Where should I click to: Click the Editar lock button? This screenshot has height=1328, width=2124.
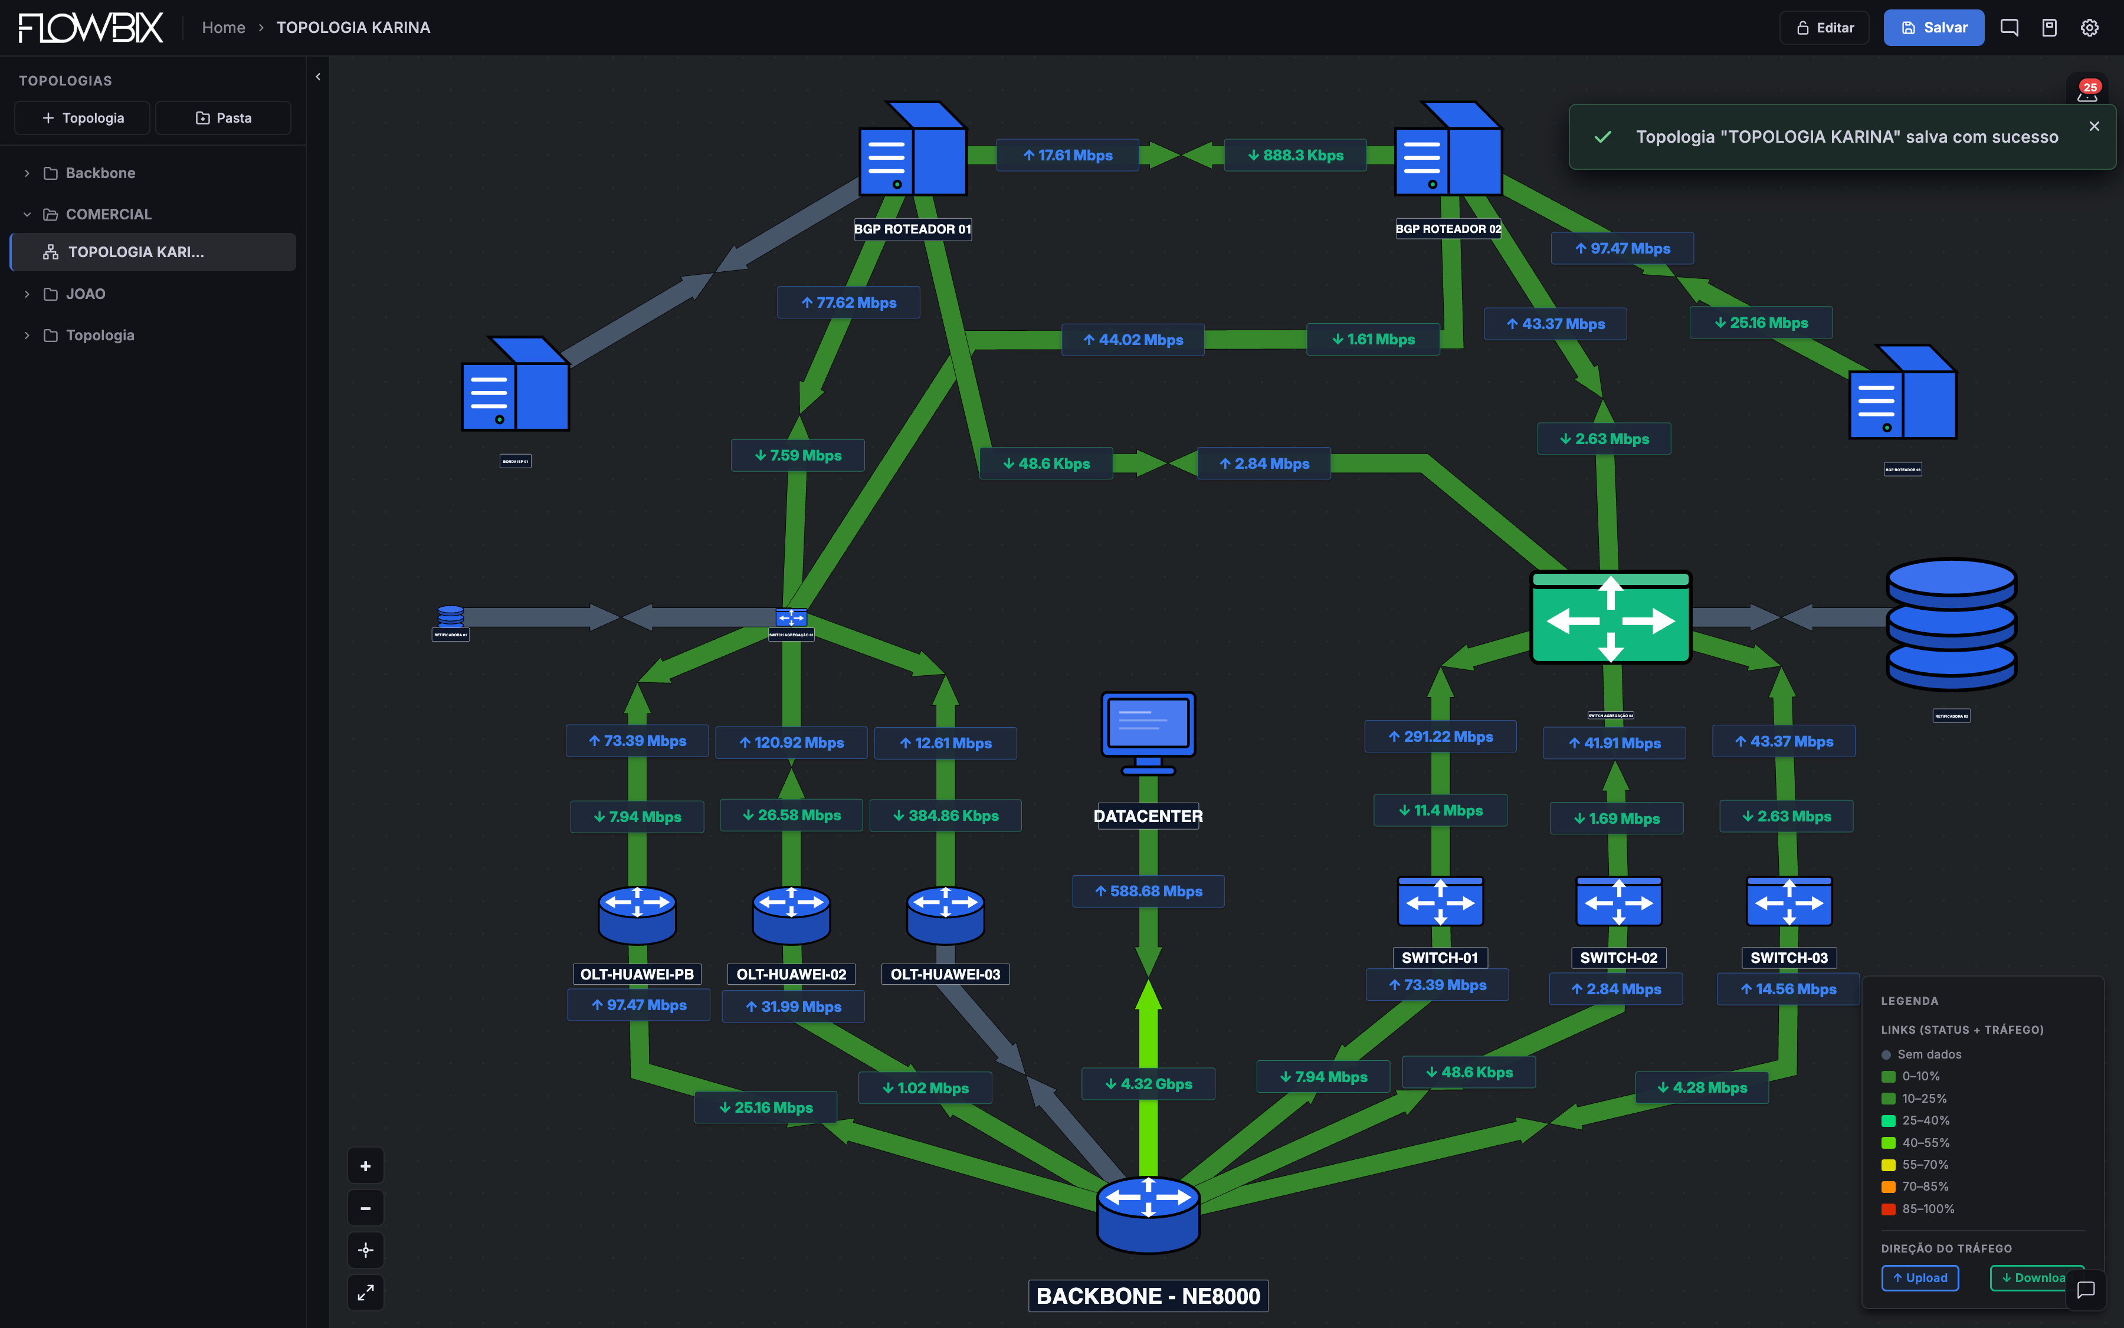click(x=1824, y=27)
